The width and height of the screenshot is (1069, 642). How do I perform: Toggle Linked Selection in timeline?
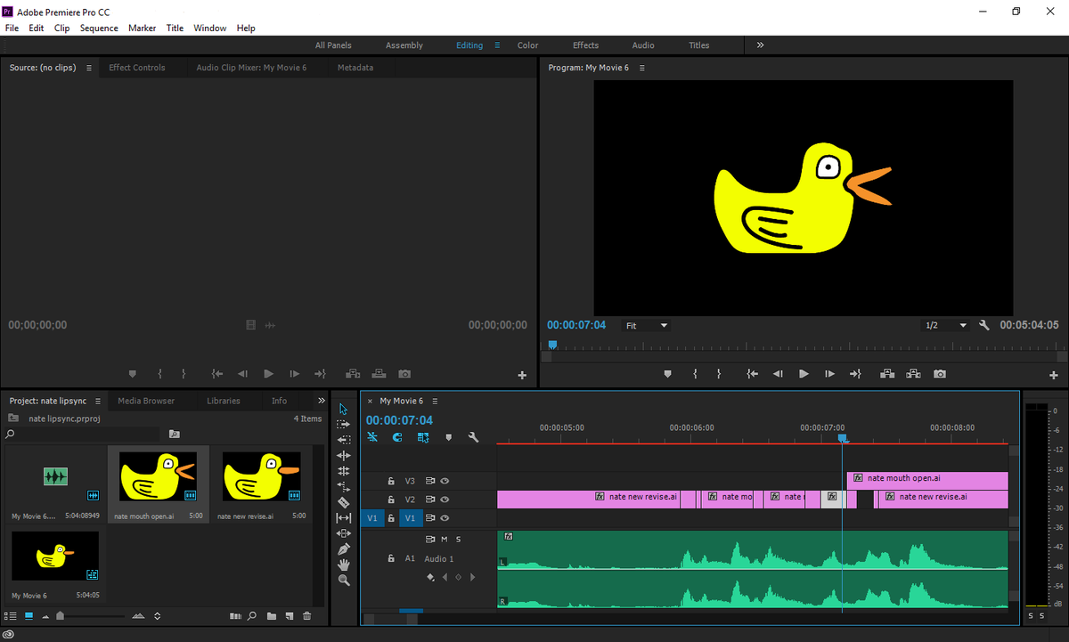click(x=423, y=437)
